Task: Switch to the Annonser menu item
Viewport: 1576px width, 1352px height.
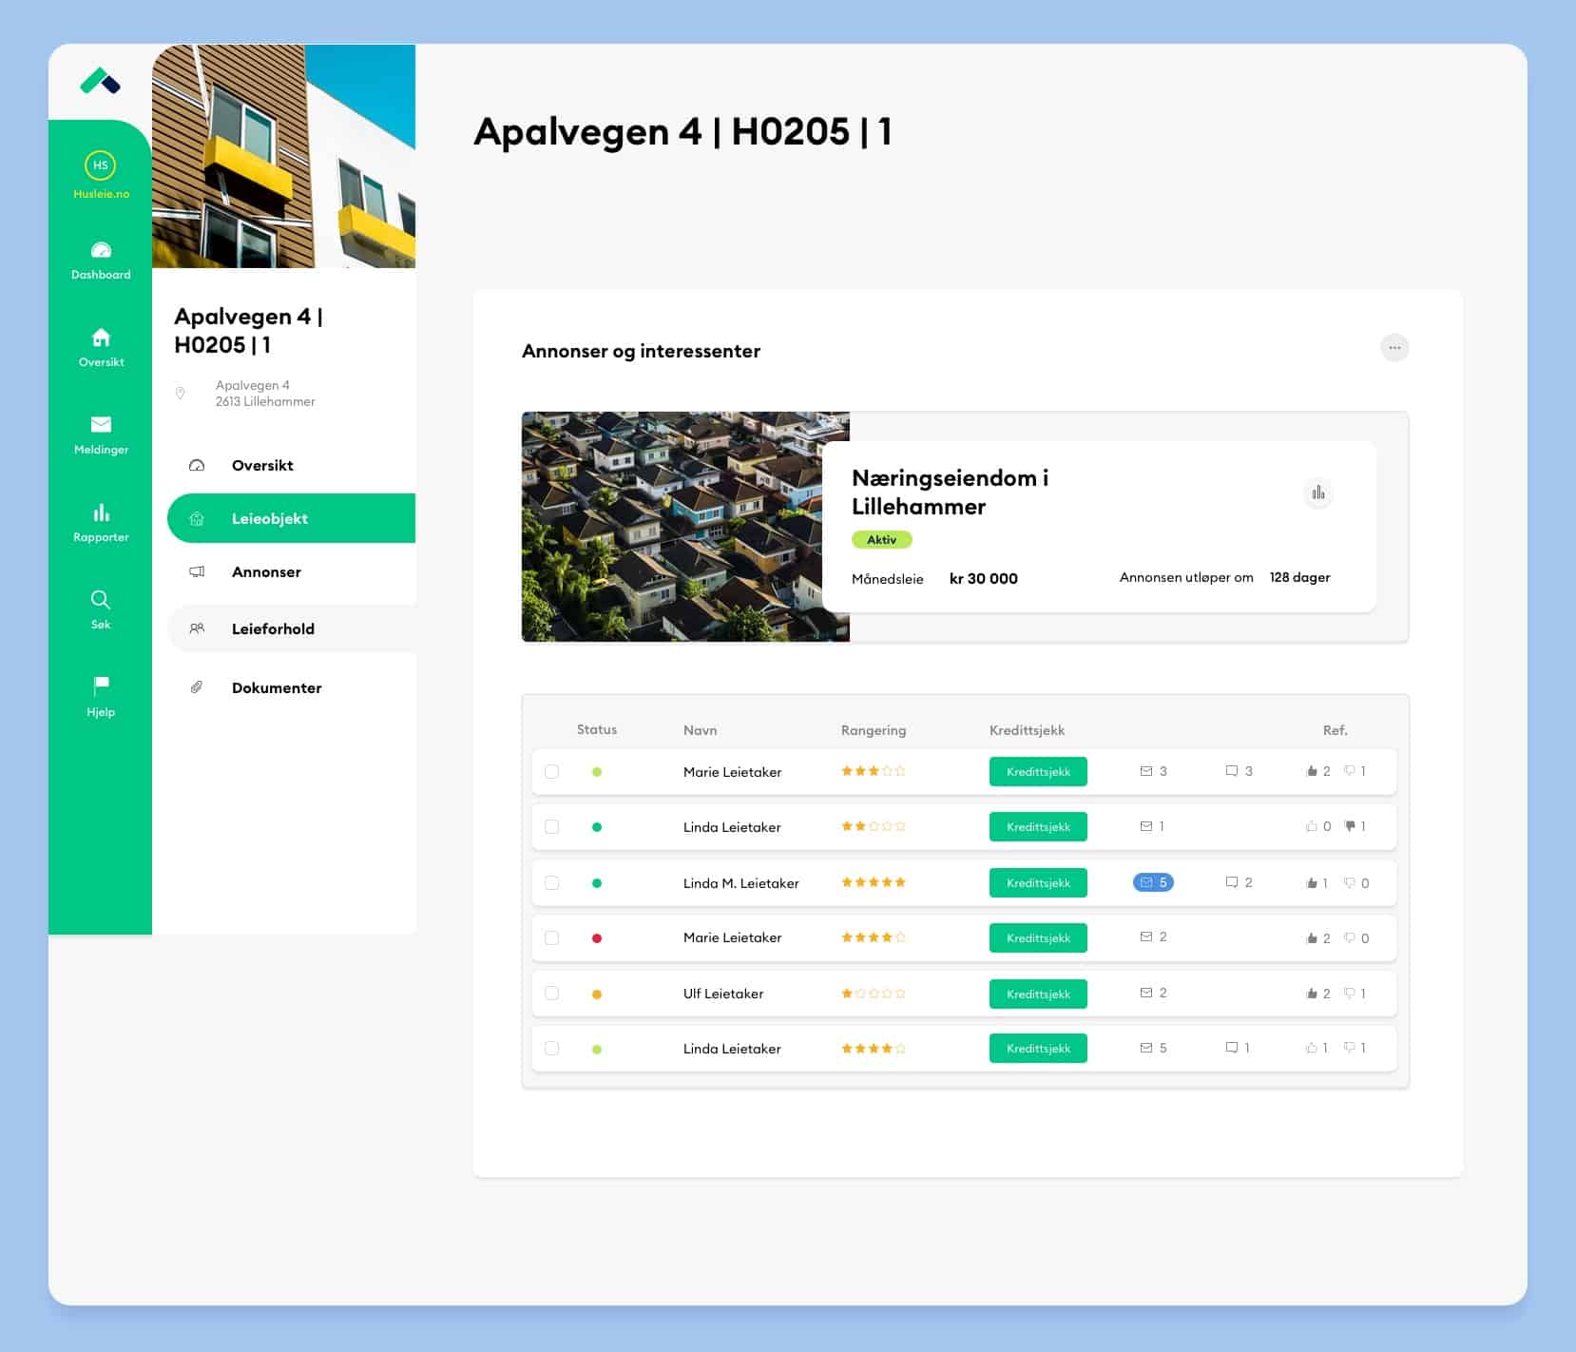Action: point(266,571)
